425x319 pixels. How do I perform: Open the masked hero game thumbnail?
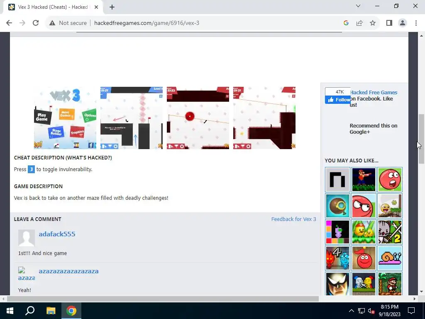[337, 284]
